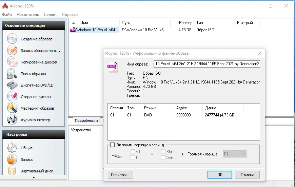
Task: Toggle sort arrow beside Имя column
Action: point(73,23)
